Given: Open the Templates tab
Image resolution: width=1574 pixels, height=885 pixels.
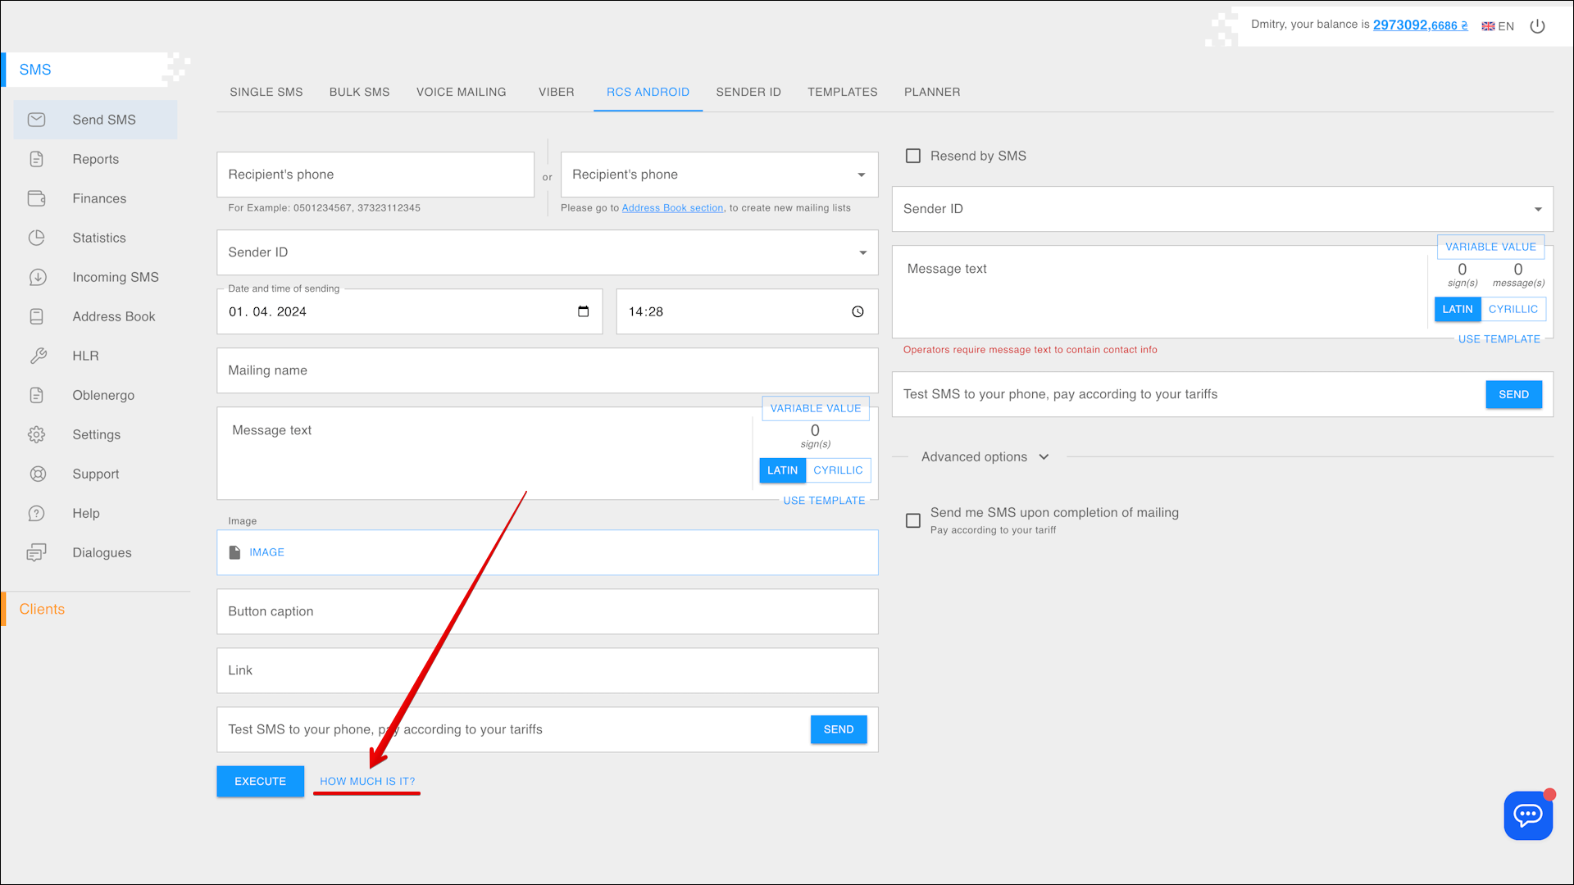Looking at the screenshot, I should click(x=842, y=92).
